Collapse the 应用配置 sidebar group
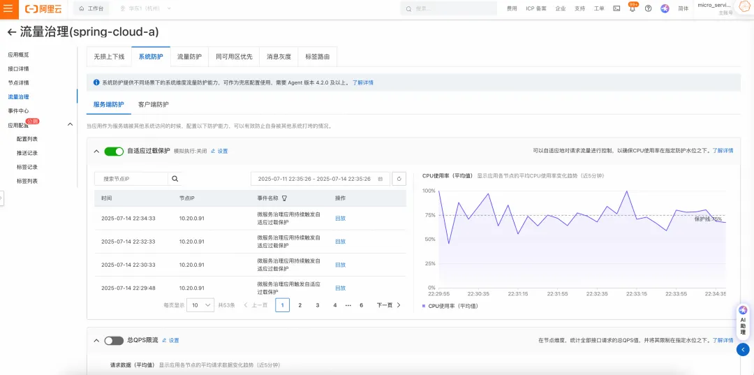This screenshot has height=375, width=754. [70, 124]
